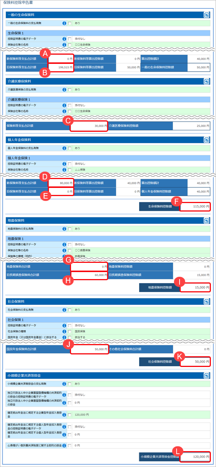Open the edit icon in 介護医療保険料 header
This screenshot has height=467, width=216.
[x=206, y=81]
